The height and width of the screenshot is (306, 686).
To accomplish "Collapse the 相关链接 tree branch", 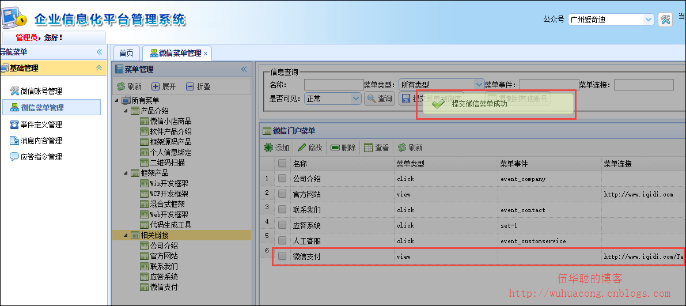I will click(x=126, y=235).
